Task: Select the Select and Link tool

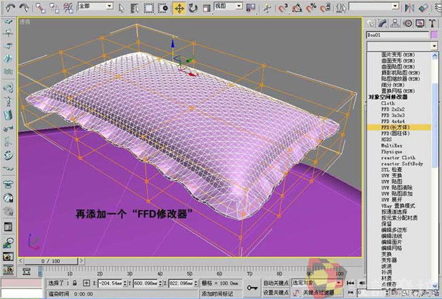Action: tap(41, 8)
